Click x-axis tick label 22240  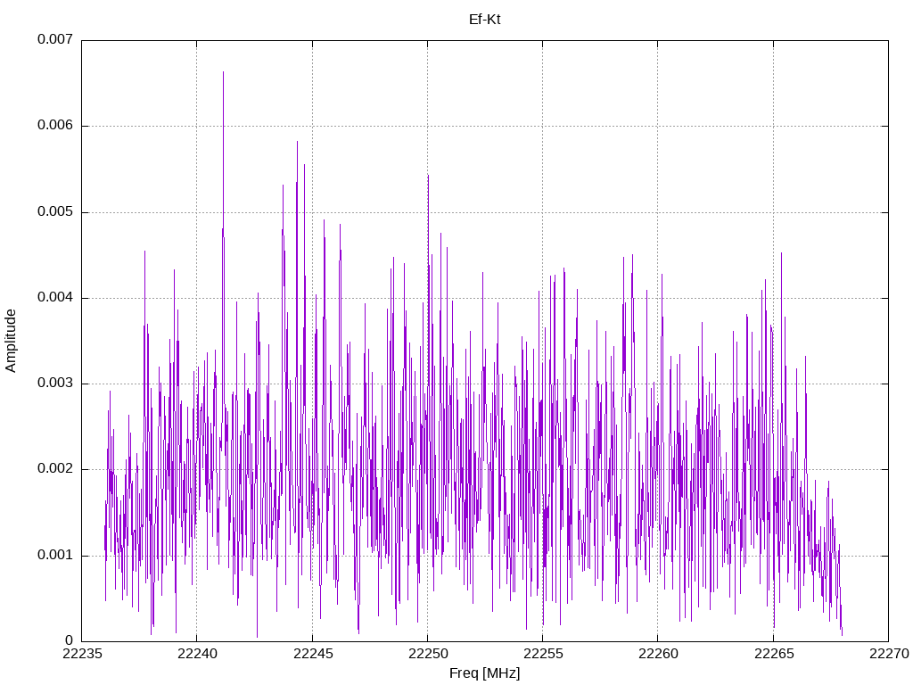coord(197,654)
